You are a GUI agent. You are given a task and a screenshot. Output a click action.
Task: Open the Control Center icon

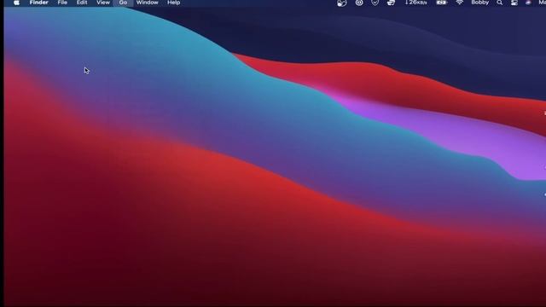point(514,3)
